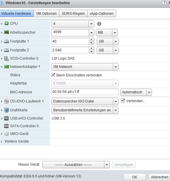This screenshot has width=170, height=181.
Task: Switch to the VM-Optionen tab
Action: point(46,14)
